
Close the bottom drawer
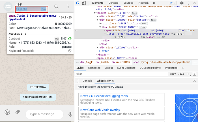coord(195,81)
